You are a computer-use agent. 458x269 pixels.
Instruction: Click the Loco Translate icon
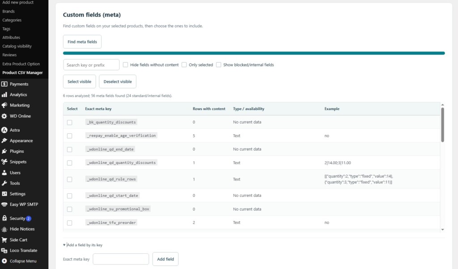(4, 251)
